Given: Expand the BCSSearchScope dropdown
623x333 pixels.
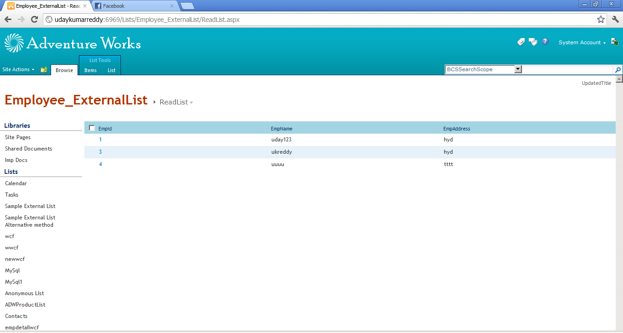Looking at the screenshot, I should click(x=518, y=69).
